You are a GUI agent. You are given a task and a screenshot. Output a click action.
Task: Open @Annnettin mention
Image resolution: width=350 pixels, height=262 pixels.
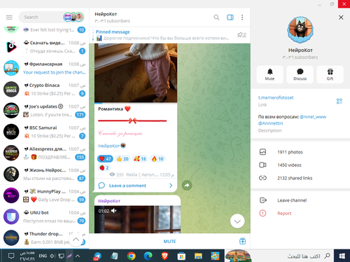(270, 123)
